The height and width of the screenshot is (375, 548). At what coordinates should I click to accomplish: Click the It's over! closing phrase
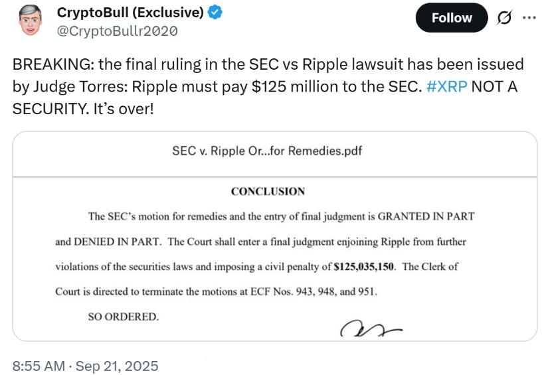click(124, 109)
